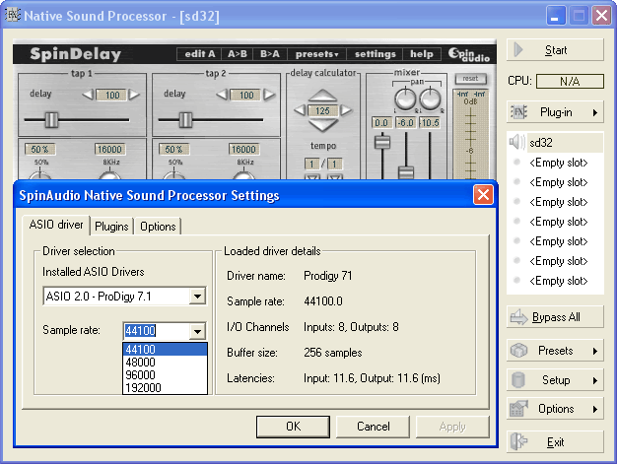Click the Exit button

pyautogui.click(x=555, y=442)
